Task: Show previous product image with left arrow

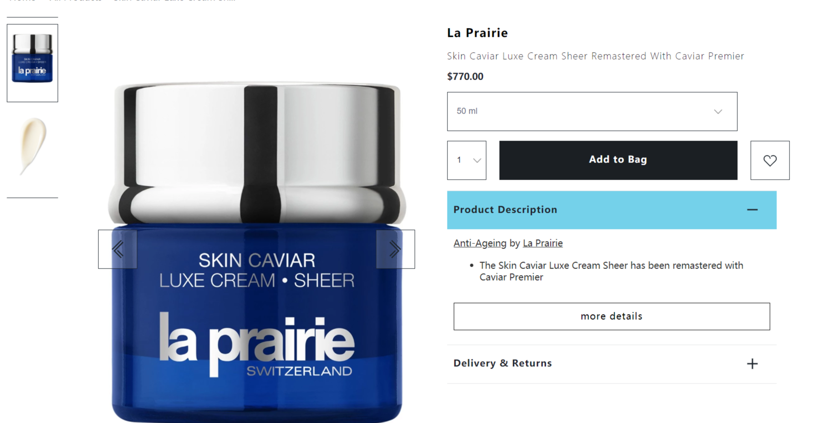Action: [117, 249]
